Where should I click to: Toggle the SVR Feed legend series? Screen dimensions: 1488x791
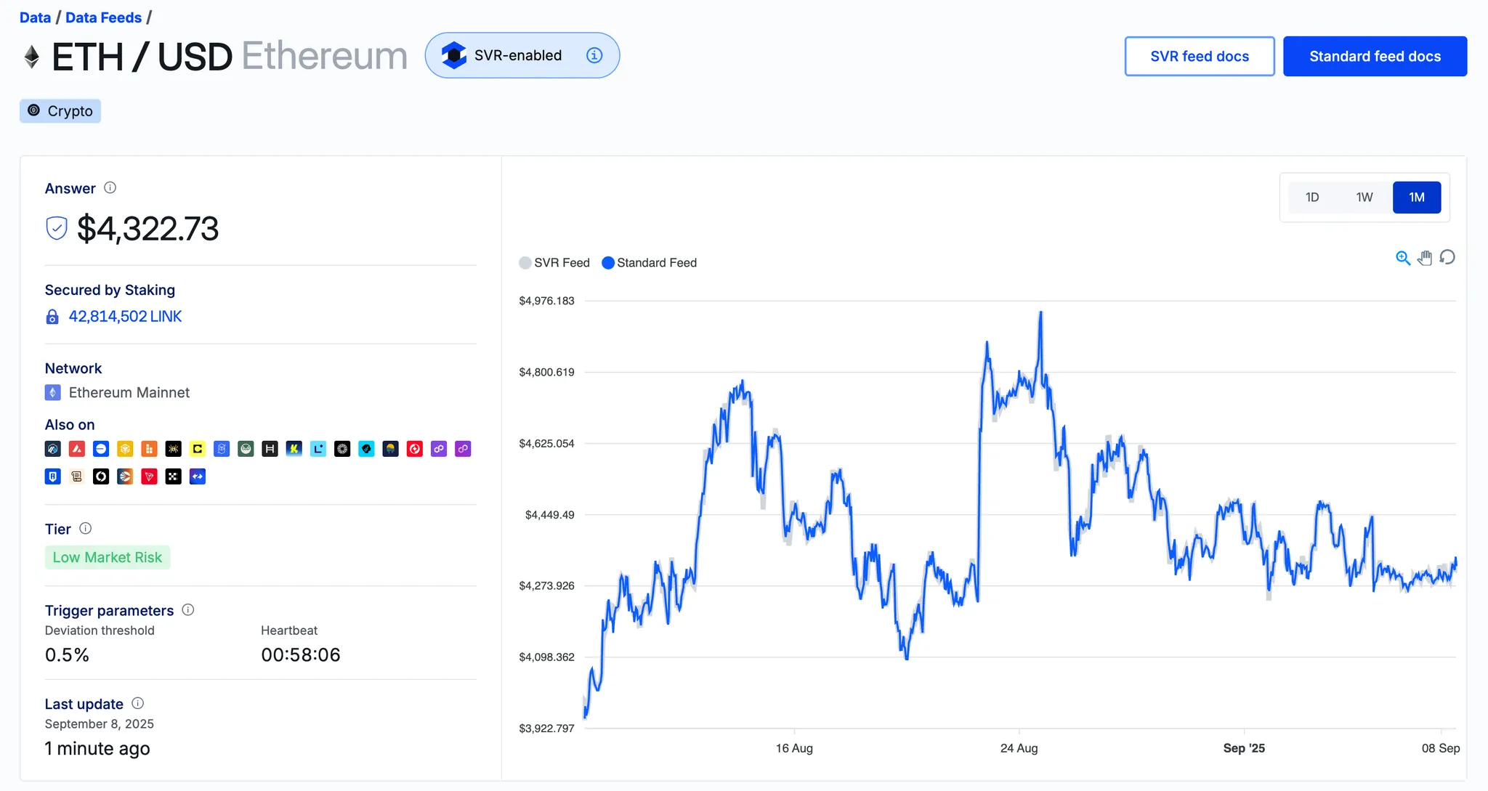coord(554,263)
